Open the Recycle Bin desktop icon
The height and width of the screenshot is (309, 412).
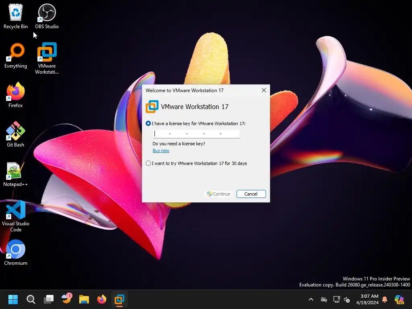[x=16, y=16]
